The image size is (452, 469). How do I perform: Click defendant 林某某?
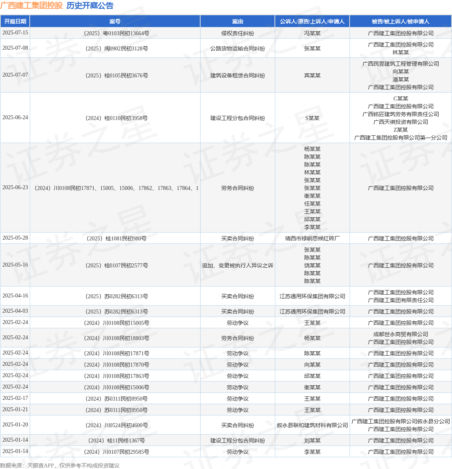(x=401, y=52)
